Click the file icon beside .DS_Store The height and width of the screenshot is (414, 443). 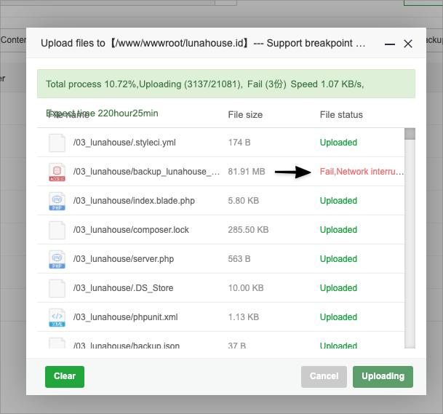click(x=57, y=288)
